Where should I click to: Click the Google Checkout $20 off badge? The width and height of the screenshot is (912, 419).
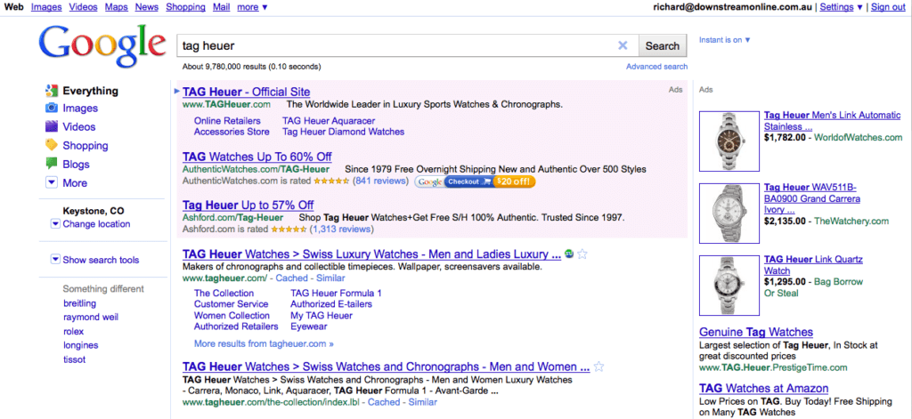pyautogui.click(x=476, y=181)
